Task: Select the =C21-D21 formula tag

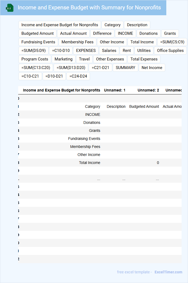Action: click(x=100, y=67)
